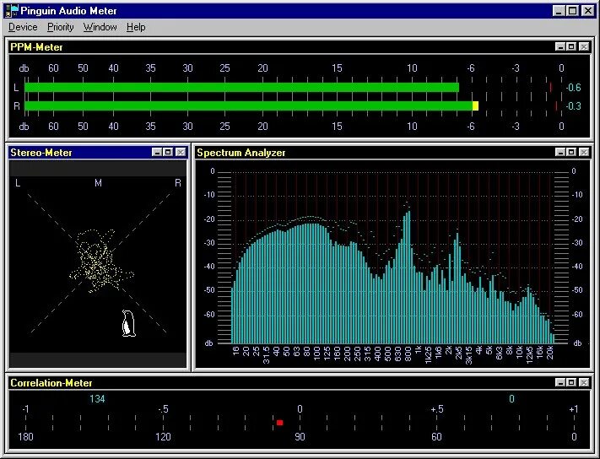Click the Pinguin Audio Meter title bar icon
Viewport: 600px width, 459px height.
pos(11,11)
